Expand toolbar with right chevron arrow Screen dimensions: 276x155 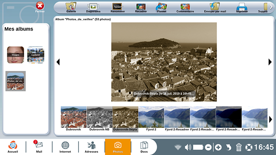pos(271,7)
